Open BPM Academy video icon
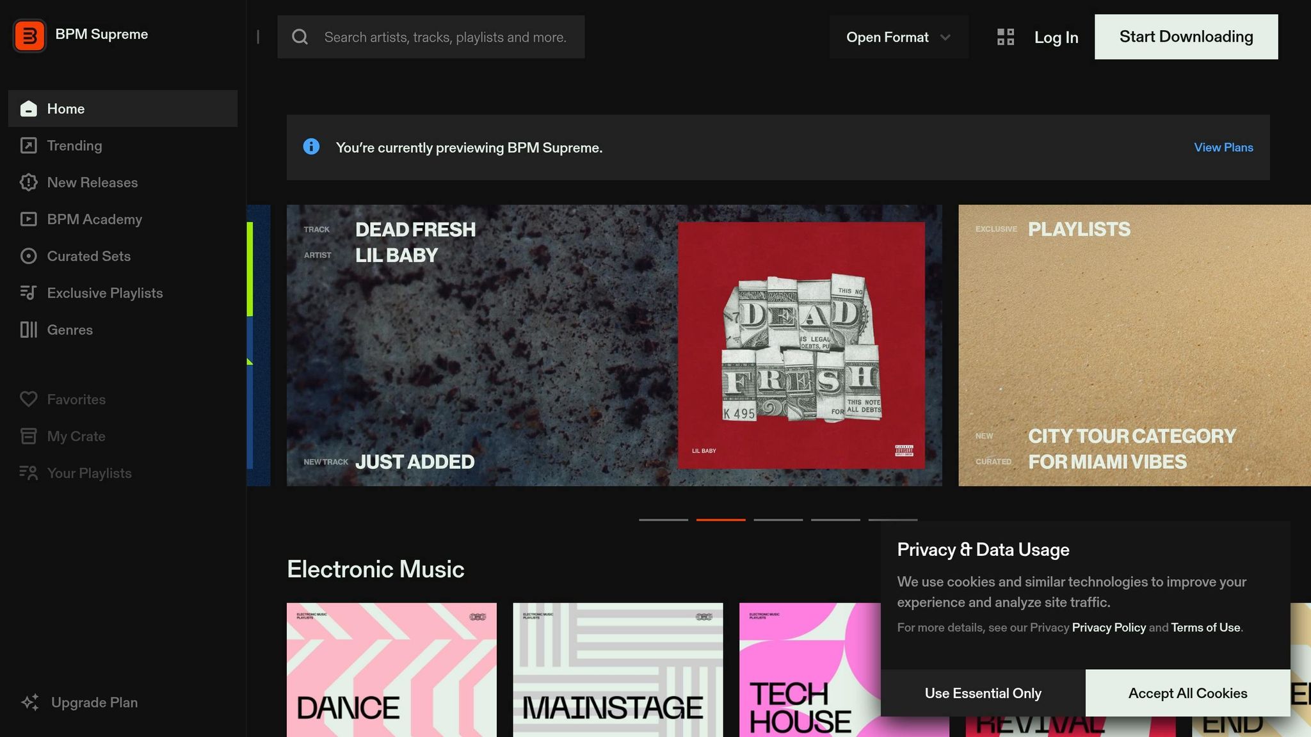1311x737 pixels. [28, 219]
